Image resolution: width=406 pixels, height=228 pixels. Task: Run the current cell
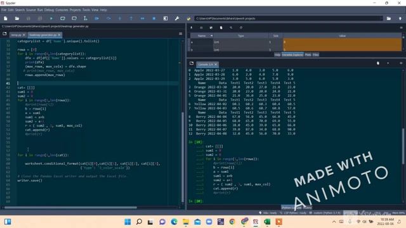[63, 18]
